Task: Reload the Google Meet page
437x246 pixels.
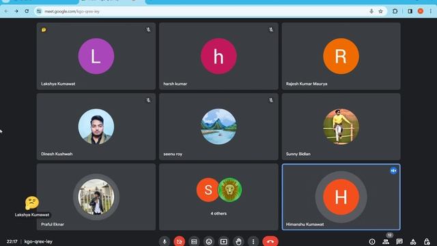Action: tap(27, 11)
